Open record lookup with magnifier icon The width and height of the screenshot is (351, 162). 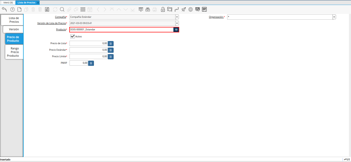pyautogui.click(x=62, y=9)
